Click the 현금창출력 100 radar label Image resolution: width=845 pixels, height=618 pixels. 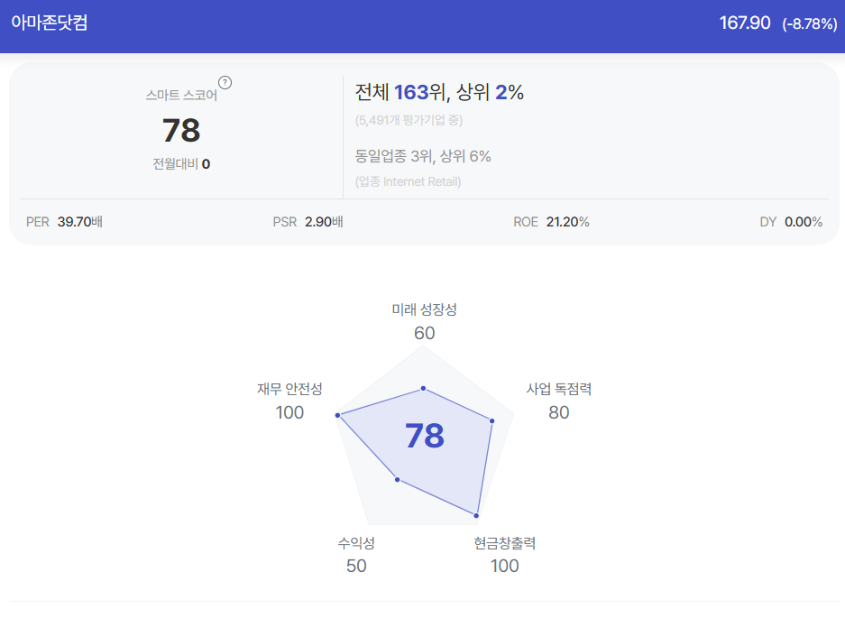tap(504, 554)
